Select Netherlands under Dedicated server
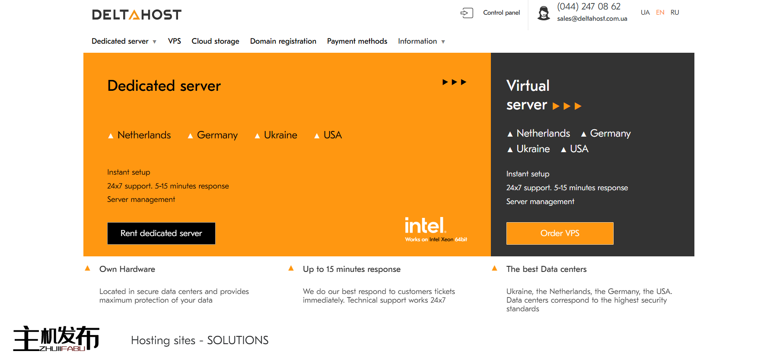Viewport: 767px width, 364px height. coord(144,135)
